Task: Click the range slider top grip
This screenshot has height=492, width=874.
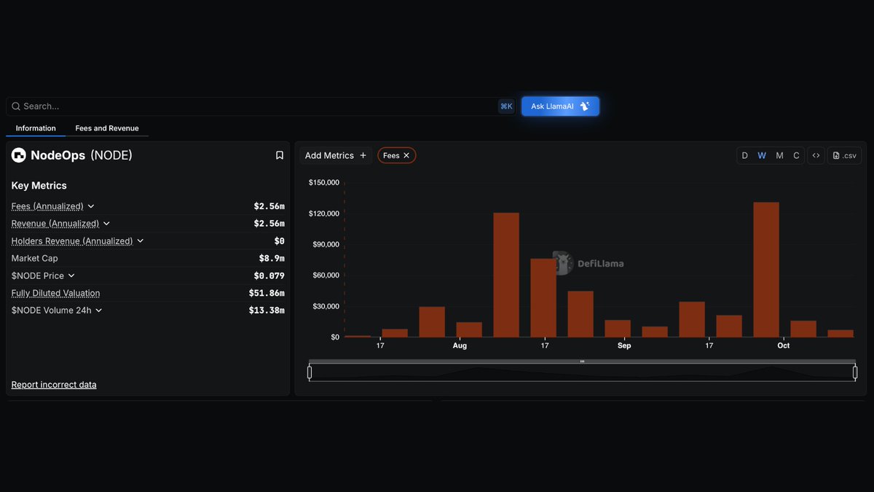Action: coord(582,362)
